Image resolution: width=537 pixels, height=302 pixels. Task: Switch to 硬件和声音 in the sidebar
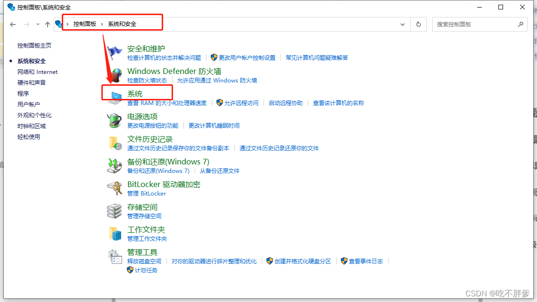point(32,82)
